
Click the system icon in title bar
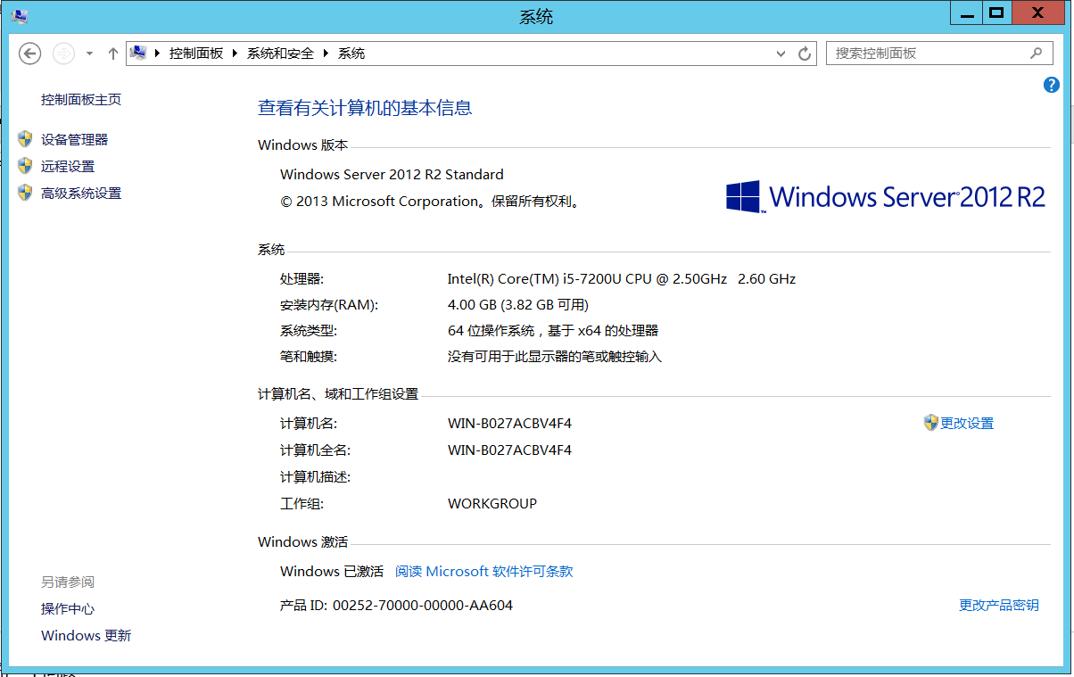[19, 15]
